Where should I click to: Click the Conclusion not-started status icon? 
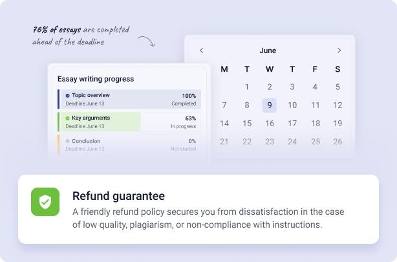(x=67, y=141)
